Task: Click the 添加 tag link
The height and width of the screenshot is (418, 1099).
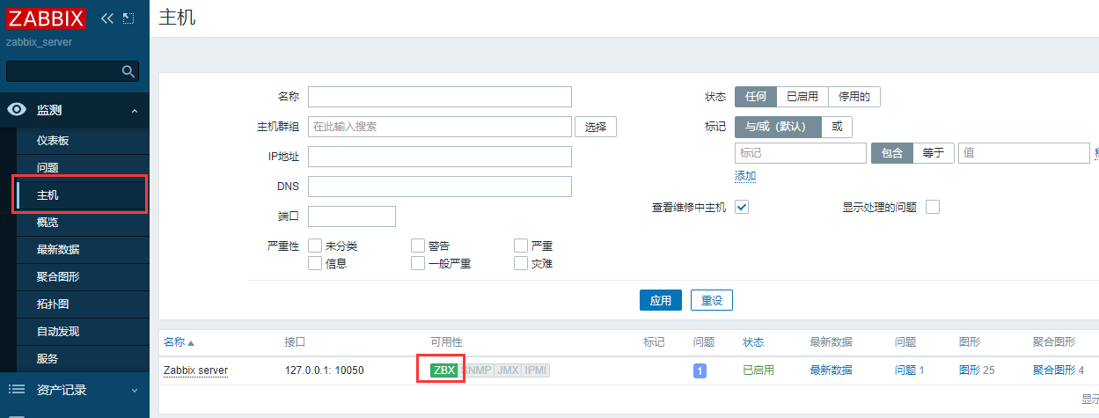Action: coord(745,176)
